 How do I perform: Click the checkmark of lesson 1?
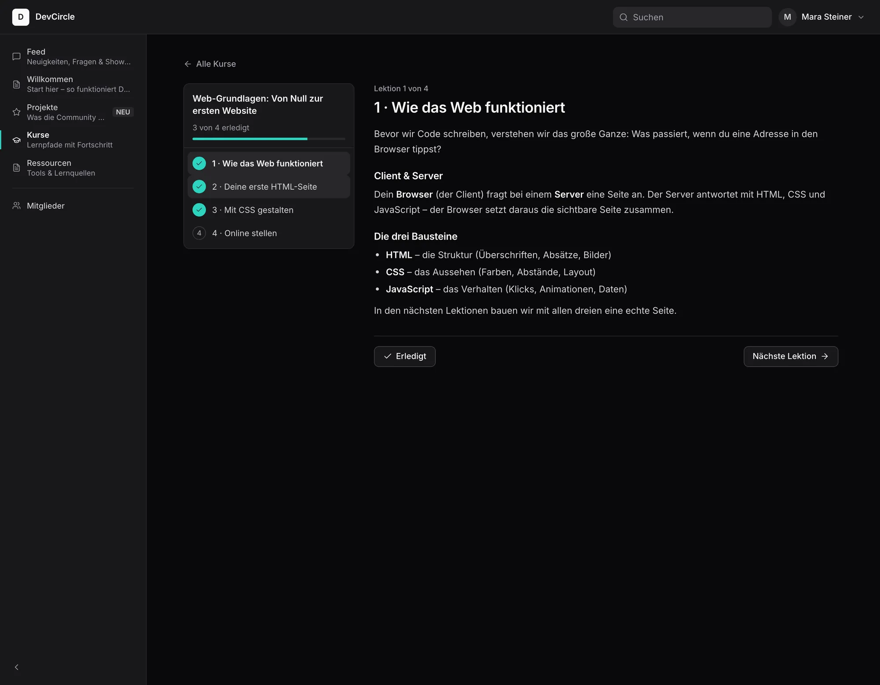click(199, 163)
